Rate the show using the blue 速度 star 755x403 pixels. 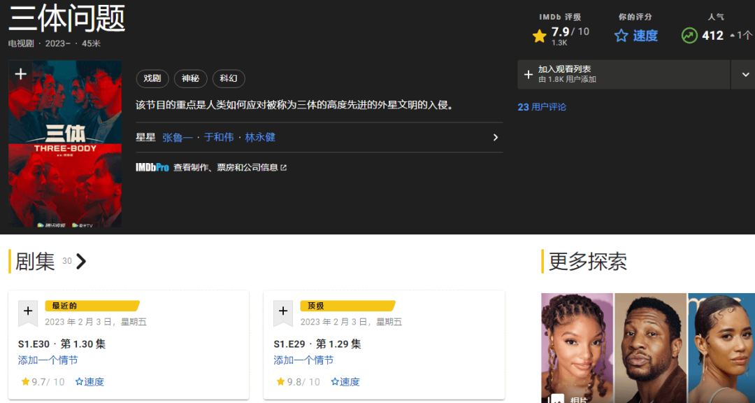point(635,36)
